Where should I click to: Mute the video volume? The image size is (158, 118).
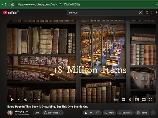pyautogui.click(x=26, y=100)
